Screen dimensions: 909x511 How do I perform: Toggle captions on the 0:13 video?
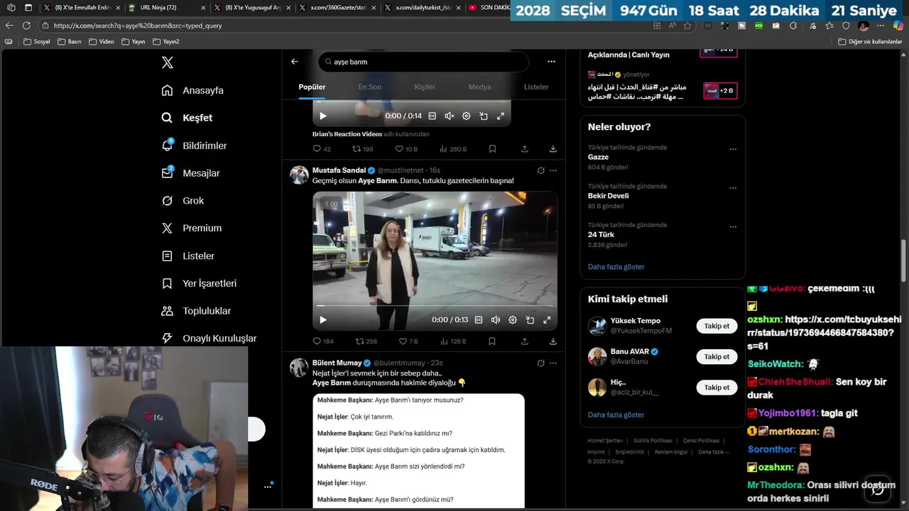point(479,320)
